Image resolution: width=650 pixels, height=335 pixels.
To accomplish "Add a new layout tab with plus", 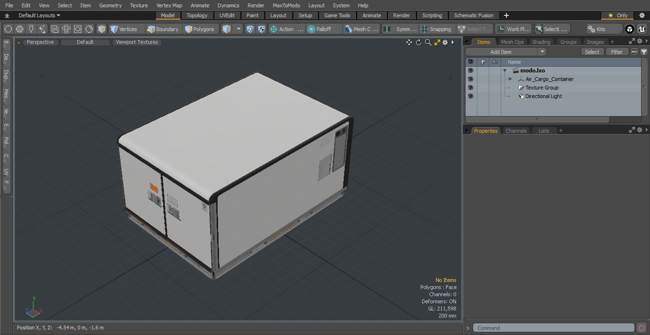I will pyautogui.click(x=506, y=16).
